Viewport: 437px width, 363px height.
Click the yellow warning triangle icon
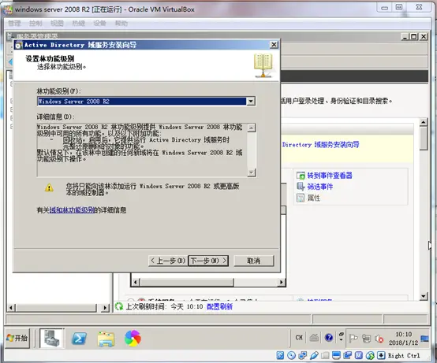(x=49, y=187)
